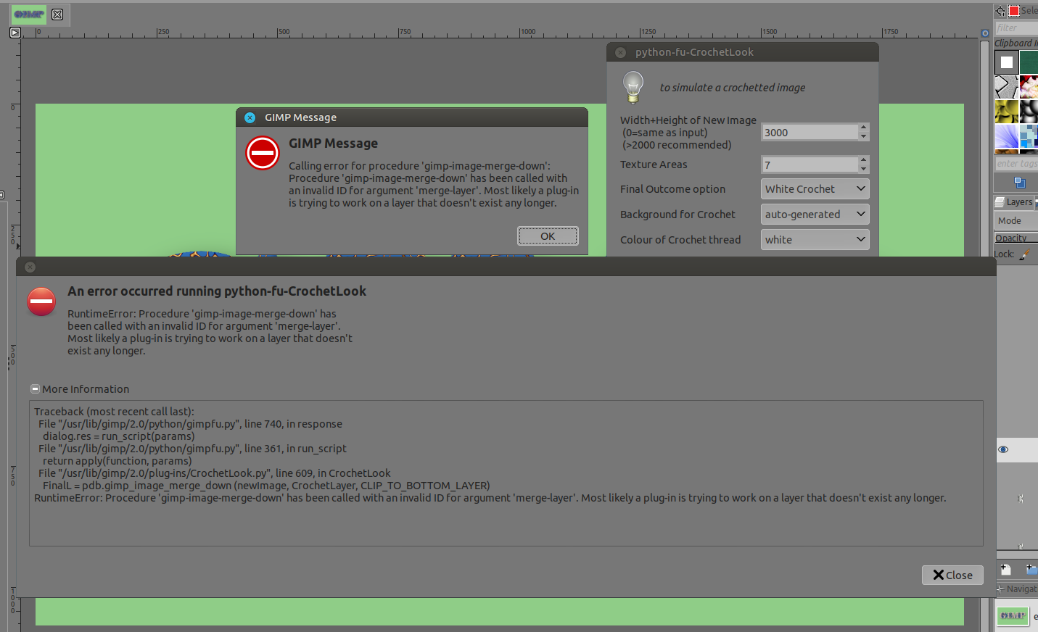Close the python-fu-CrochetLook dialog via title icon

click(x=620, y=52)
